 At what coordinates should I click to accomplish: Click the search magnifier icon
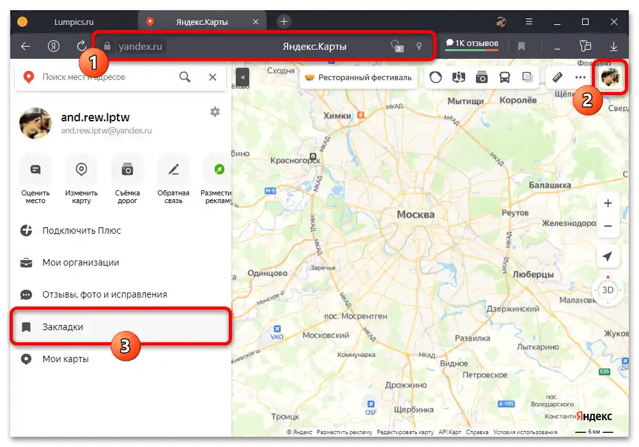tap(185, 77)
